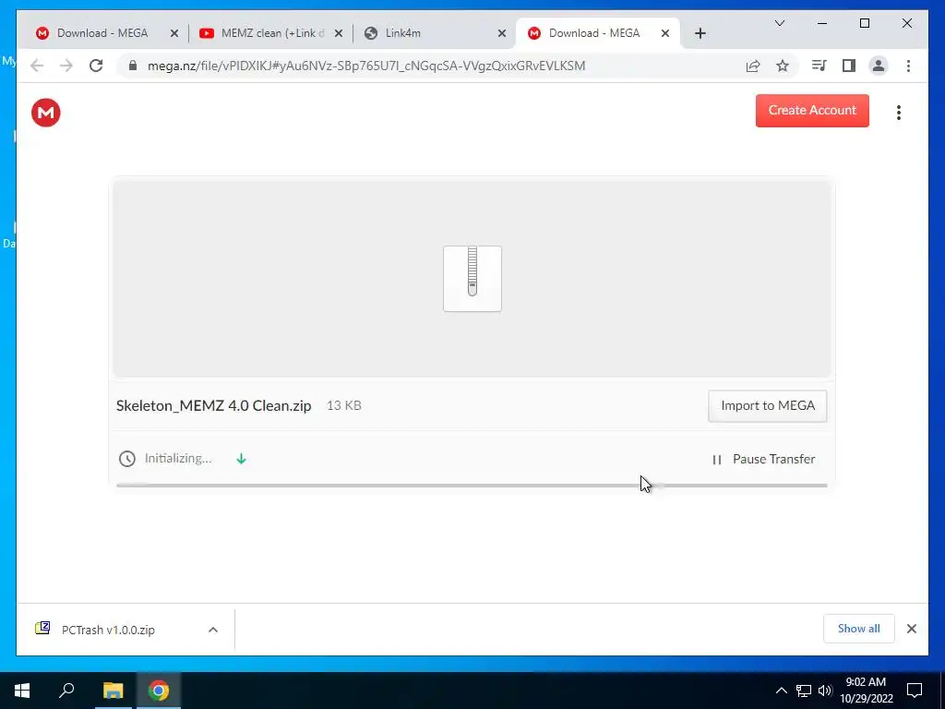This screenshot has height=709, width=945.
Task: Click the Create Account button
Action: tap(812, 111)
